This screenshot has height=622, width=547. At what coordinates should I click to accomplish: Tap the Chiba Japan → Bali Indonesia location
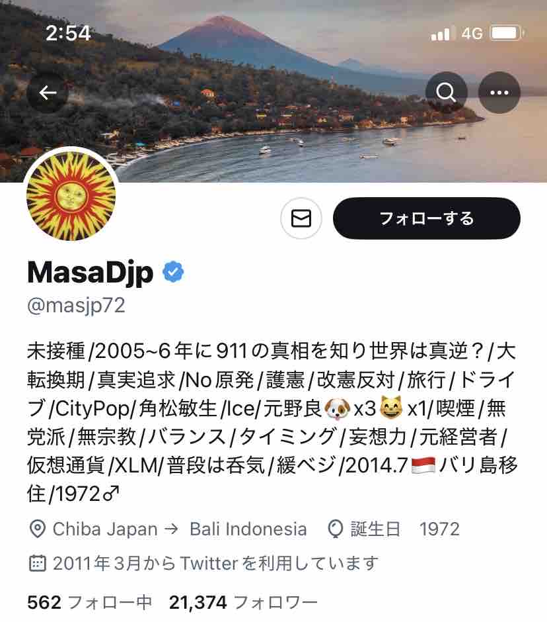(x=180, y=529)
